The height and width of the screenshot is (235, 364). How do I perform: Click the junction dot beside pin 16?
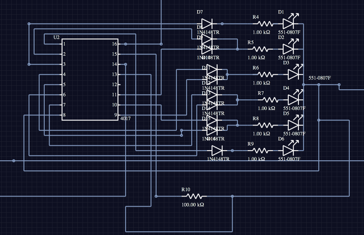pos(126,44)
